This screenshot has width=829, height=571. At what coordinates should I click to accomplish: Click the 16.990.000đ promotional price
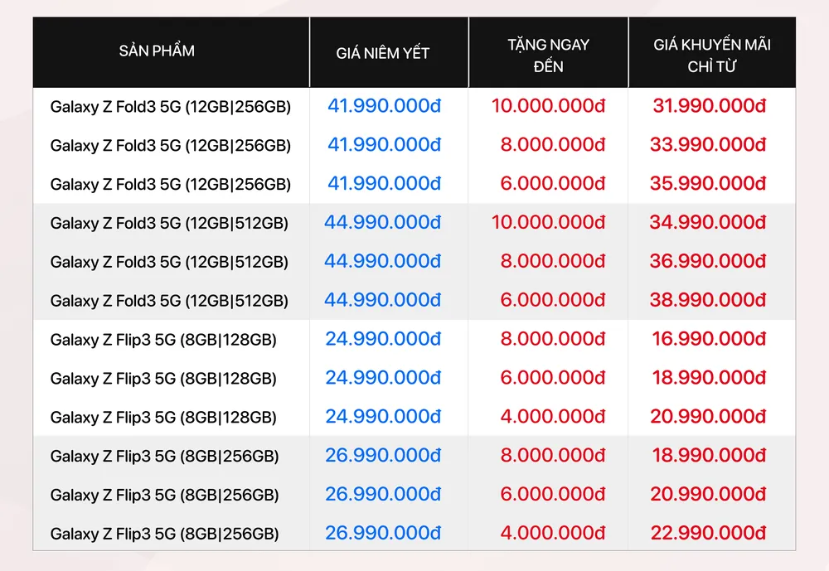tap(707, 339)
